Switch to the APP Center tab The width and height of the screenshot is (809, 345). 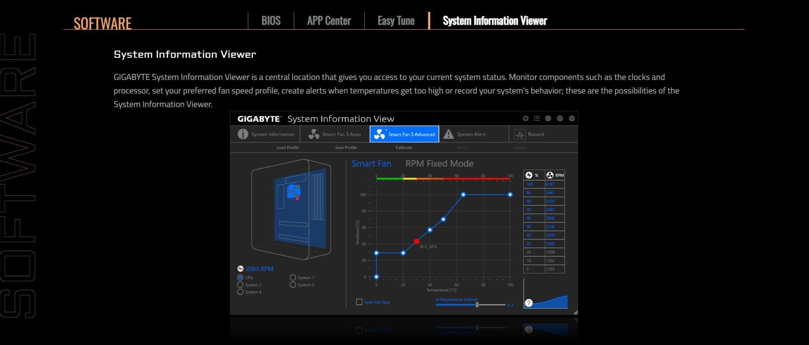point(329,21)
